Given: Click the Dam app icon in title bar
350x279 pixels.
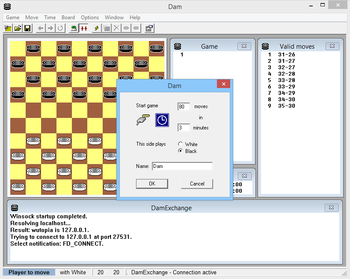Looking at the screenshot, I should point(7,7).
